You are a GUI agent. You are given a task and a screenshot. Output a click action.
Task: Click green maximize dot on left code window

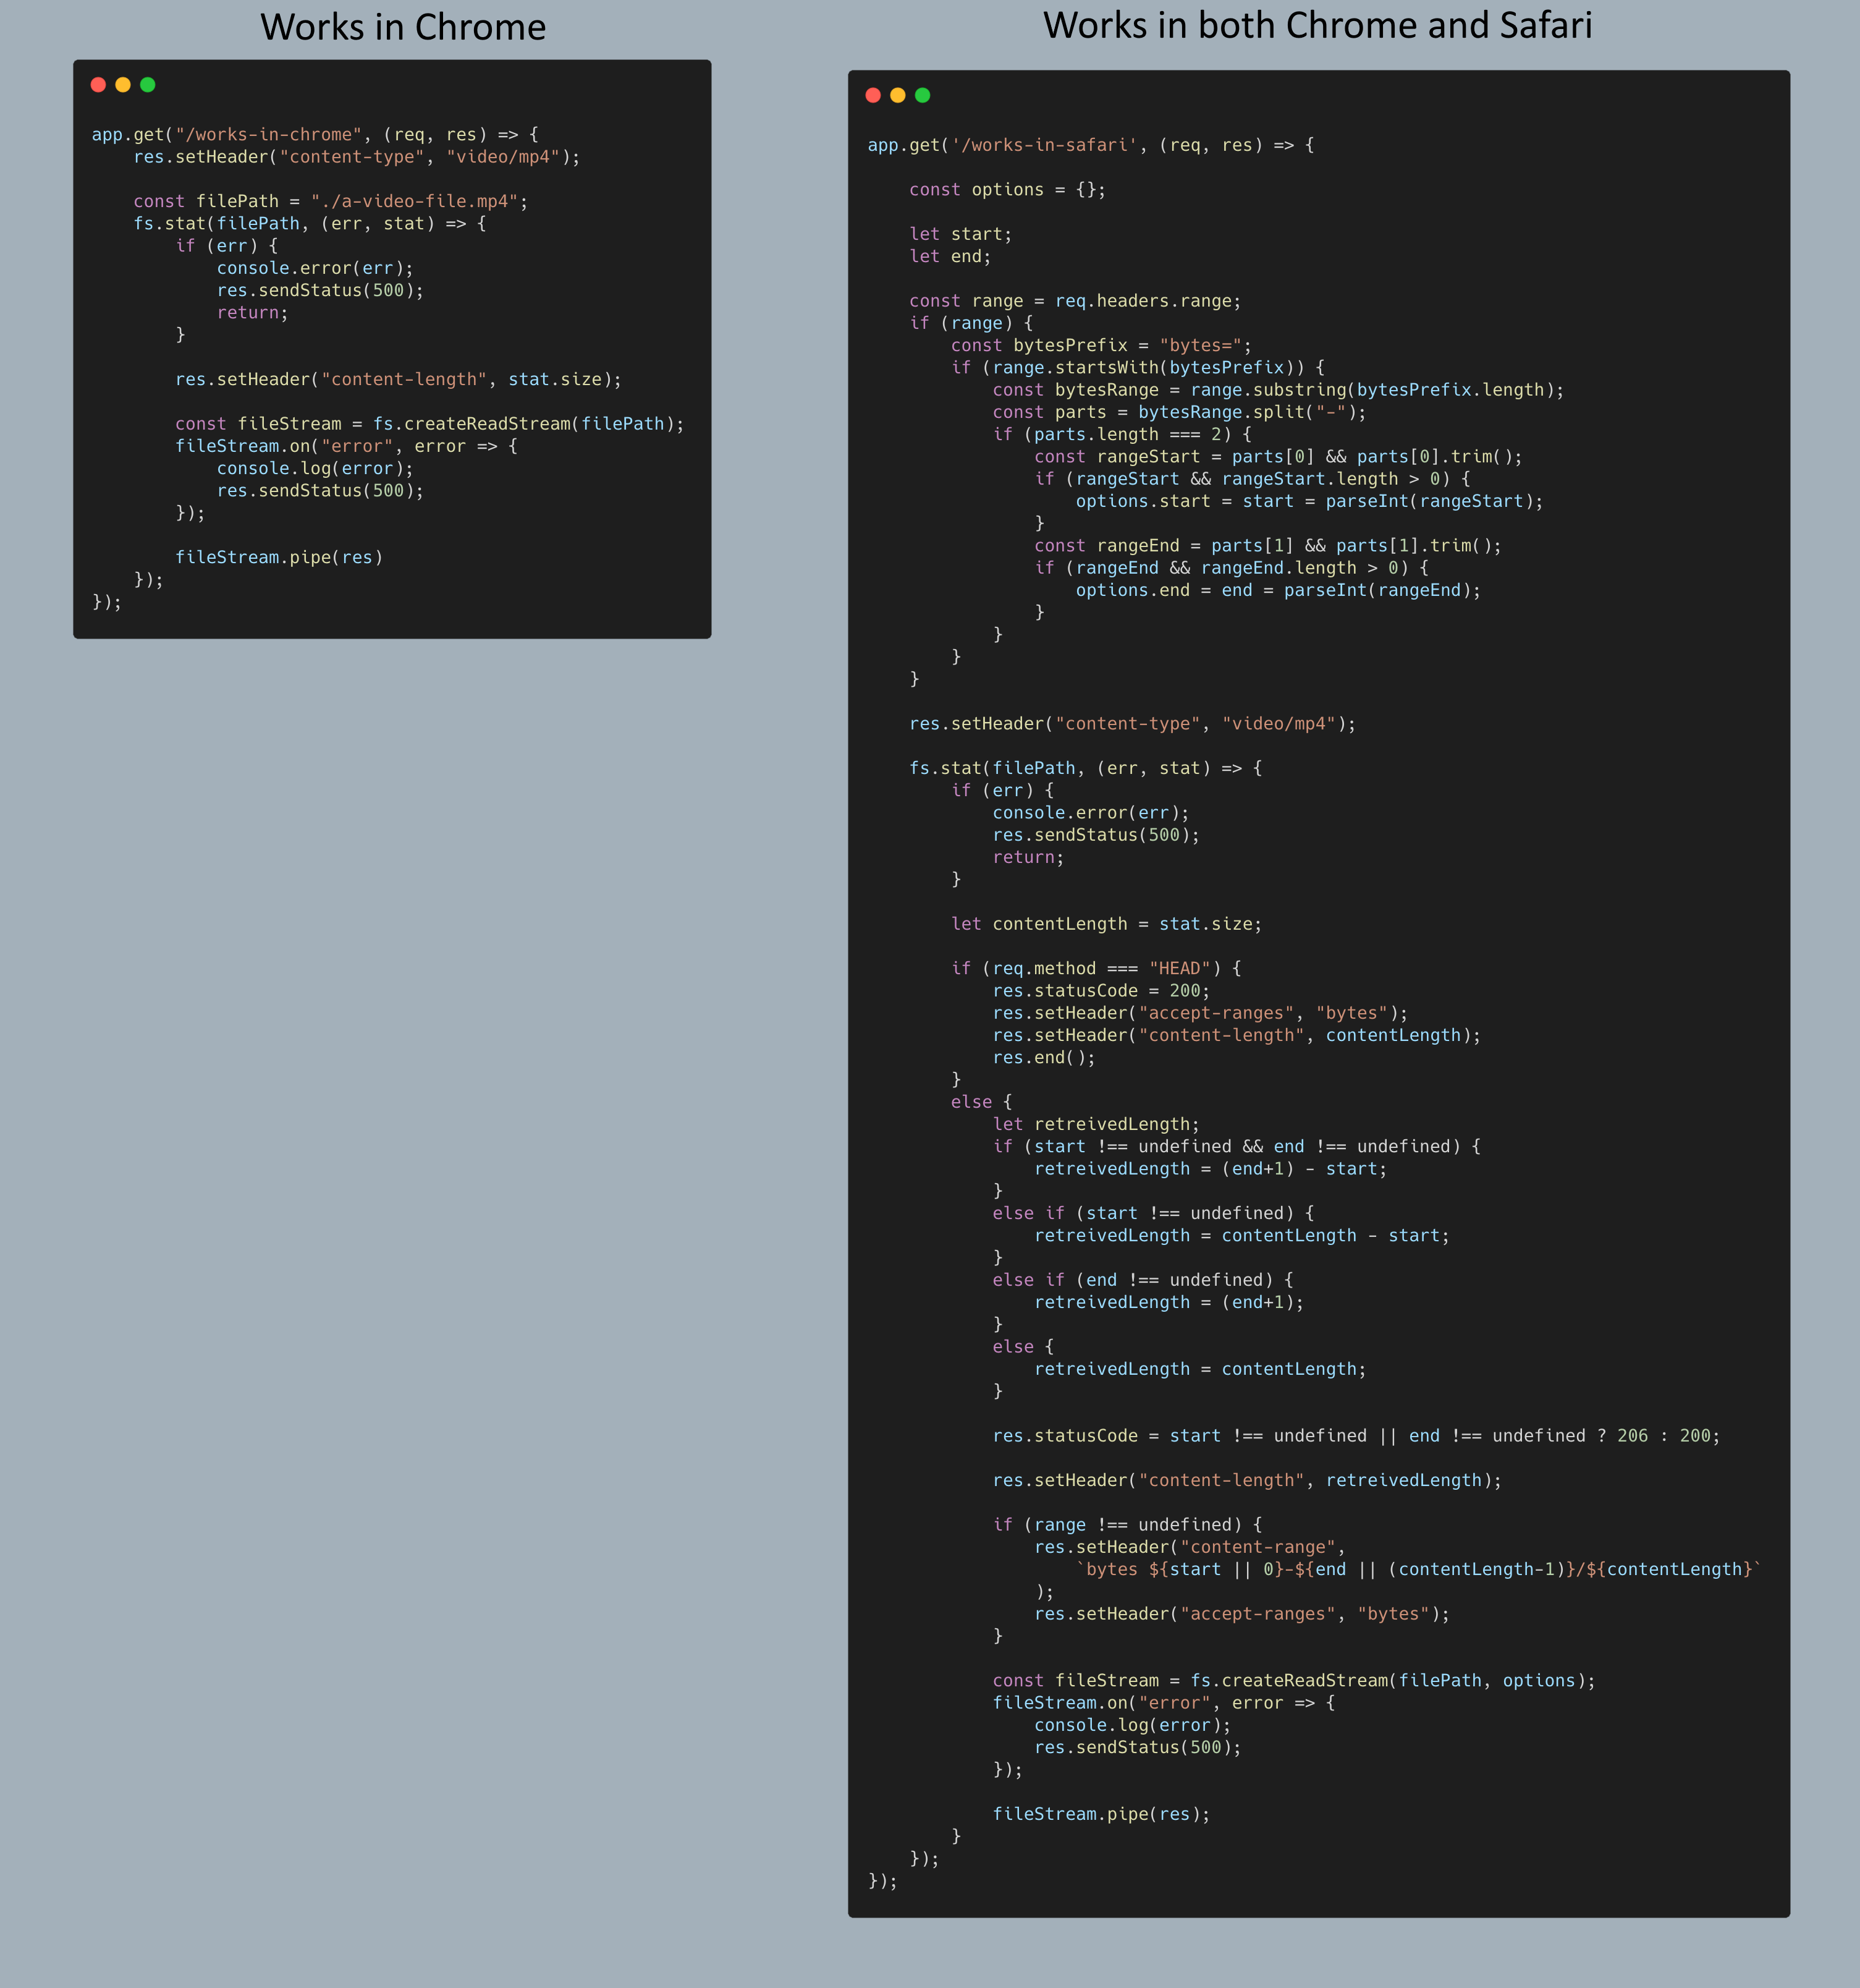click(x=148, y=85)
